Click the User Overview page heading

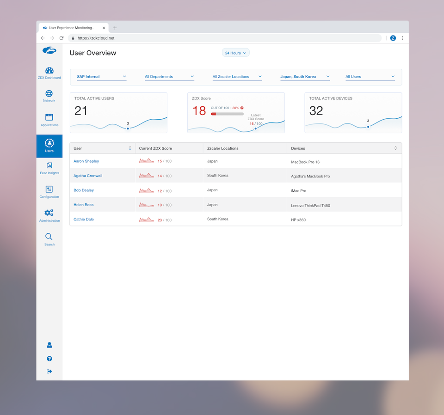[93, 53]
